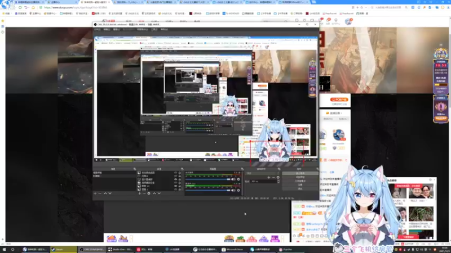Click Start Streaming button in OBS Controls
The height and width of the screenshot is (253, 451).
(x=300, y=173)
